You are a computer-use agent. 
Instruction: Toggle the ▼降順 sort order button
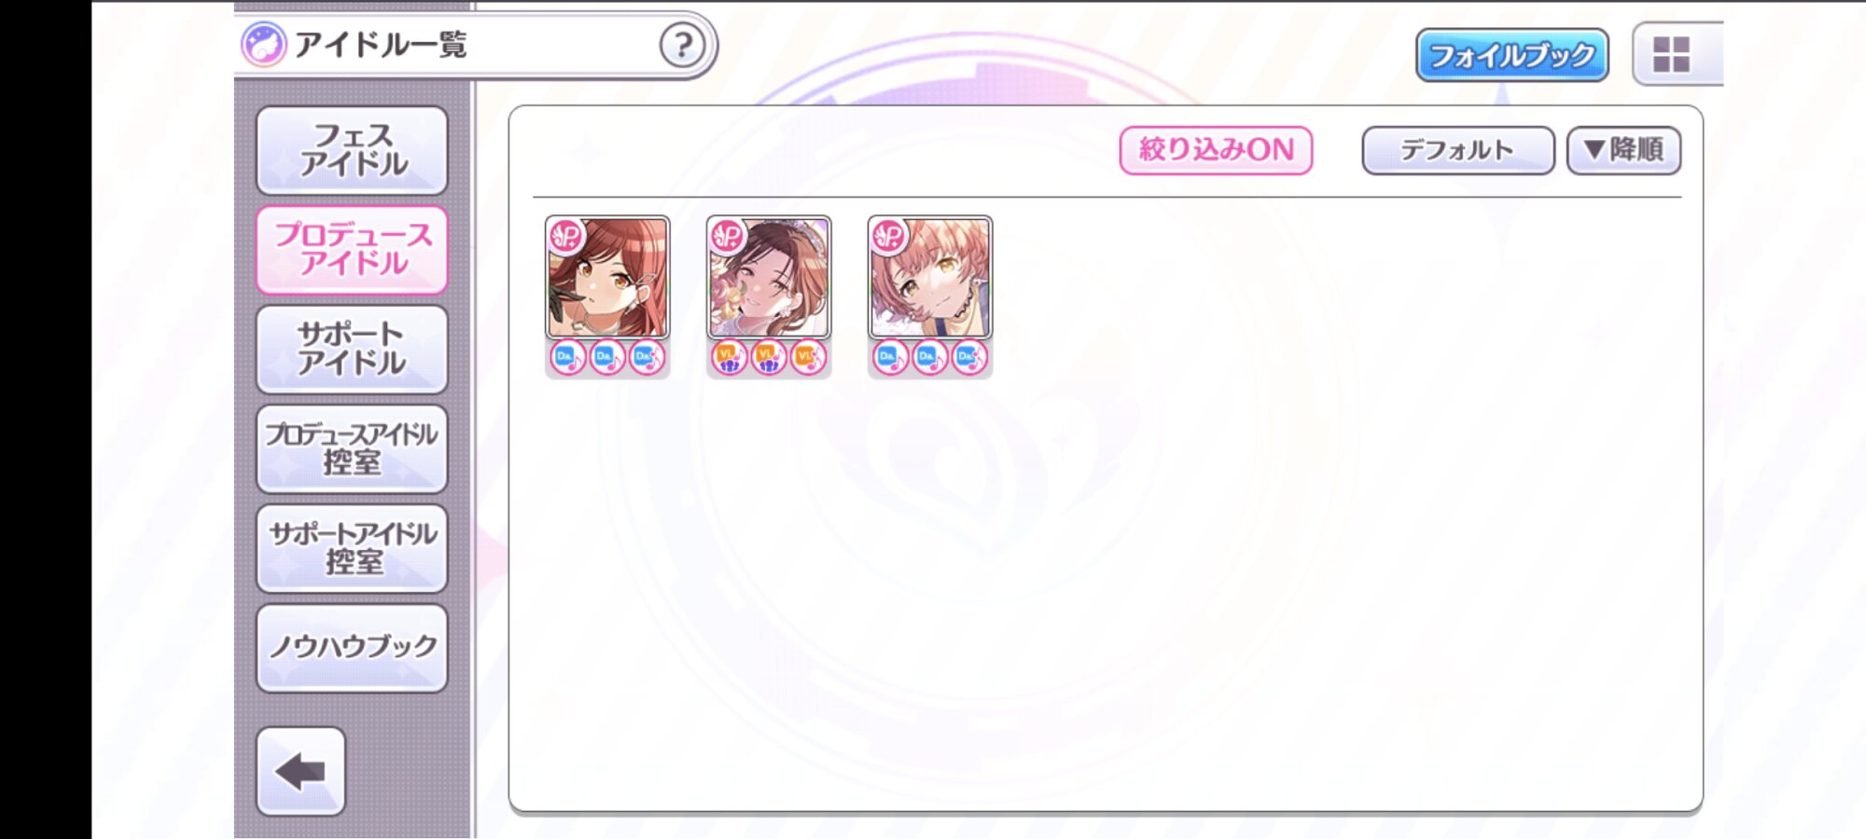click(1623, 150)
